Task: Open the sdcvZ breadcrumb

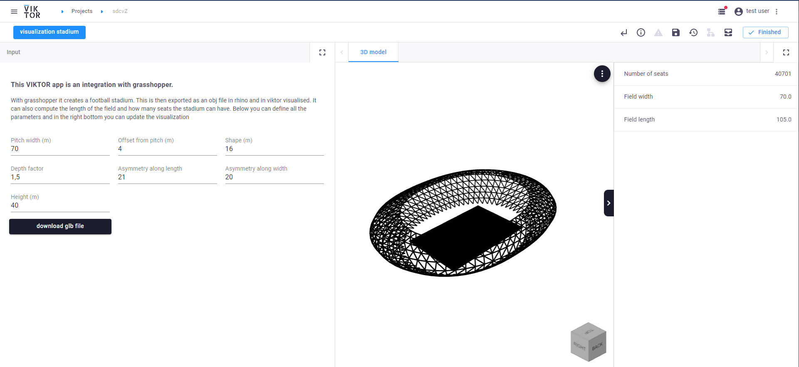Action: (120, 11)
